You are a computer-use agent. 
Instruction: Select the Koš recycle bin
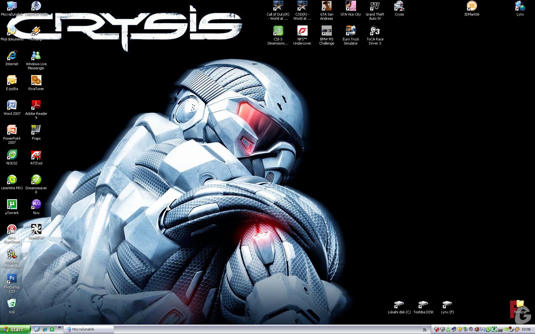click(x=12, y=306)
